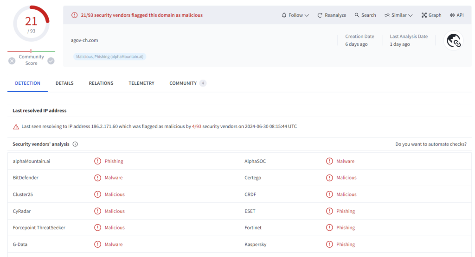The width and height of the screenshot is (475, 257).
Task: Vote negative with the community score X
Action: [x=12, y=61]
